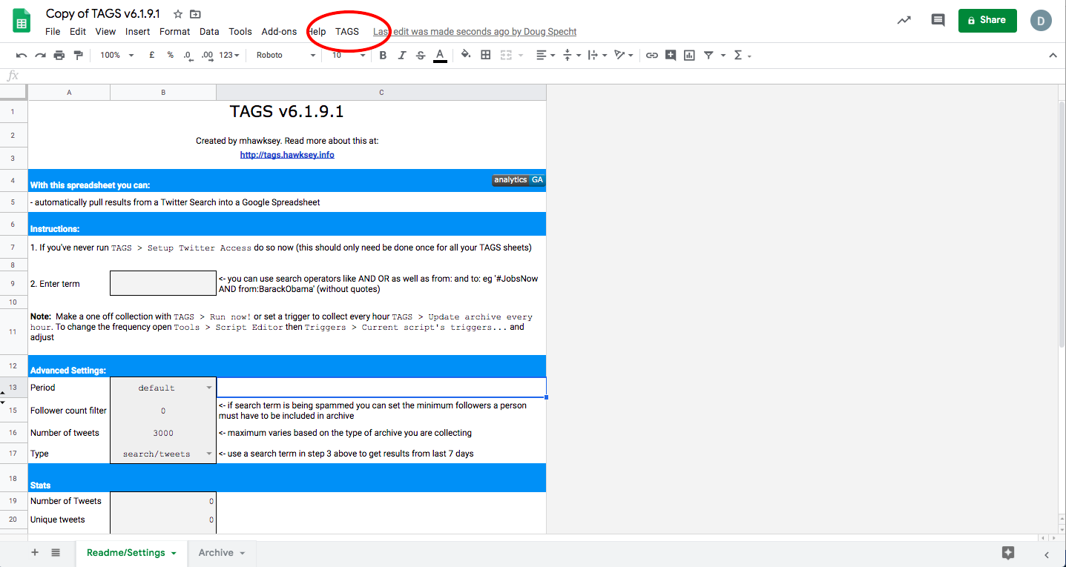Viewport: 1066px width, 567px height.
Task: Open the tags.hawksey.info link
Action: coord(287,155)
